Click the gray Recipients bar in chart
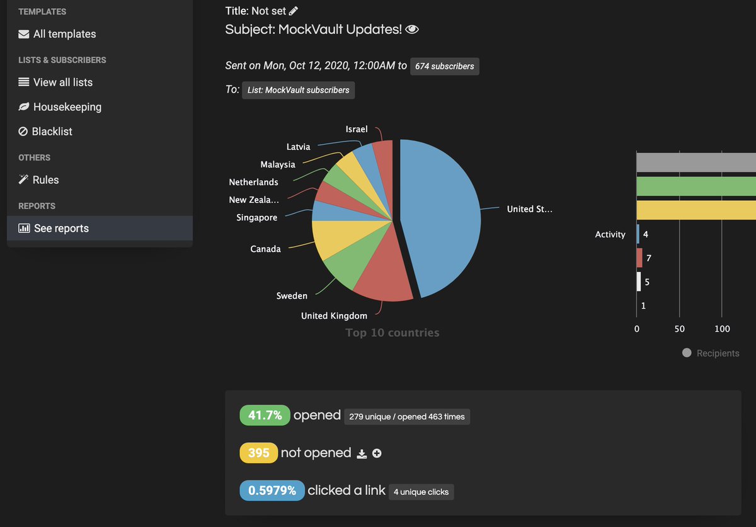Screen dimensions: 756x527 (696, 162)
